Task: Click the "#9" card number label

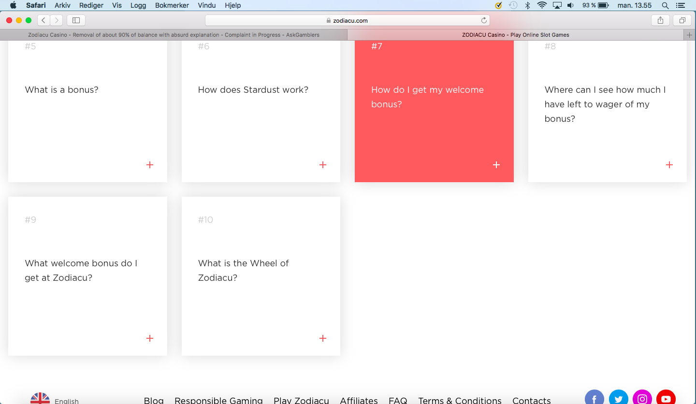Action: (30, 220)
